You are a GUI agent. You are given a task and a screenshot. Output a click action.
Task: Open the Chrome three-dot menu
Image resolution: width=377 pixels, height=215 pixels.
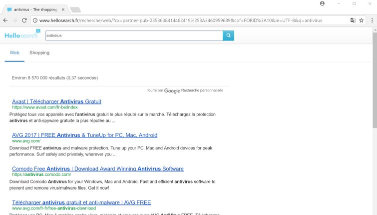coord(372,20)
